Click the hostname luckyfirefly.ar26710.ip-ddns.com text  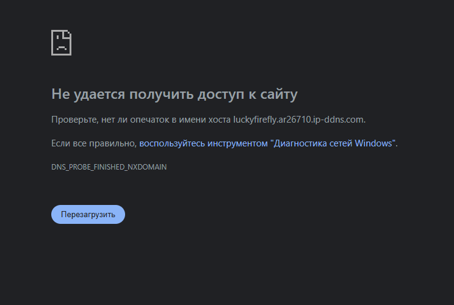pos(298,120)
